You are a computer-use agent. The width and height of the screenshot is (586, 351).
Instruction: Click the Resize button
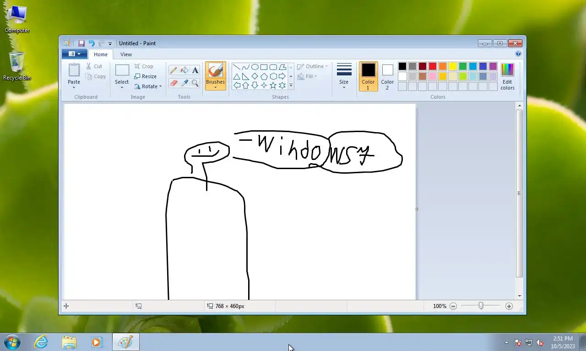click(x=146, y=76)
